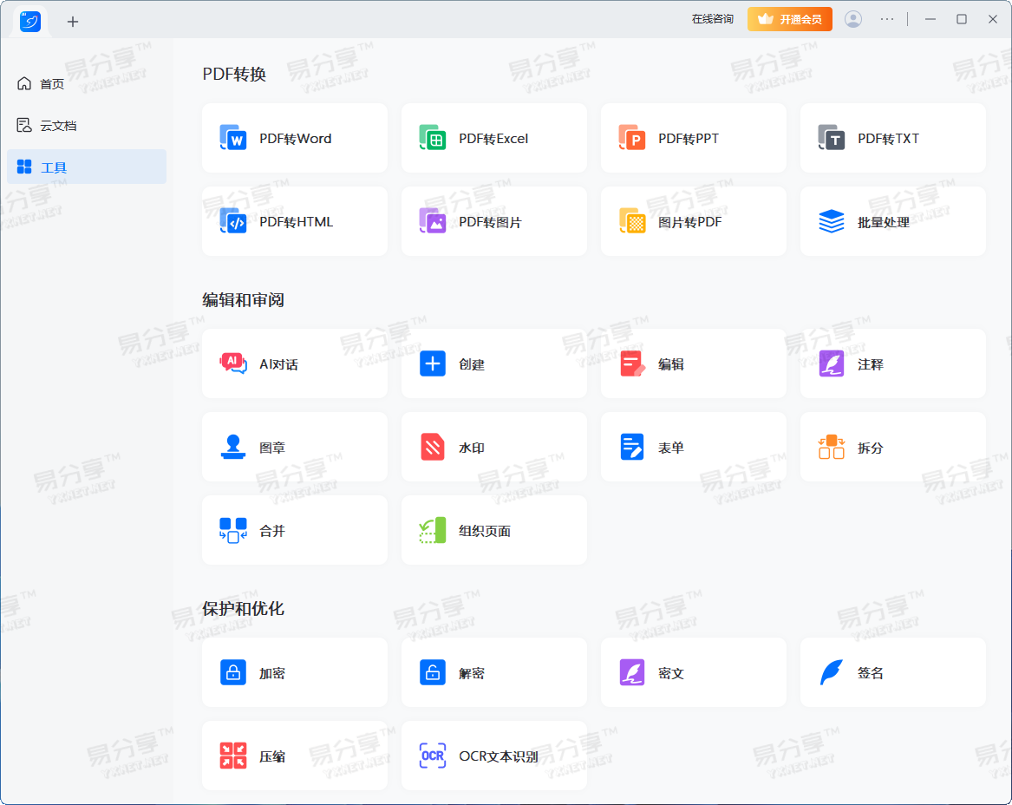Open the 云文档 cloud documents section

(52, 125)
